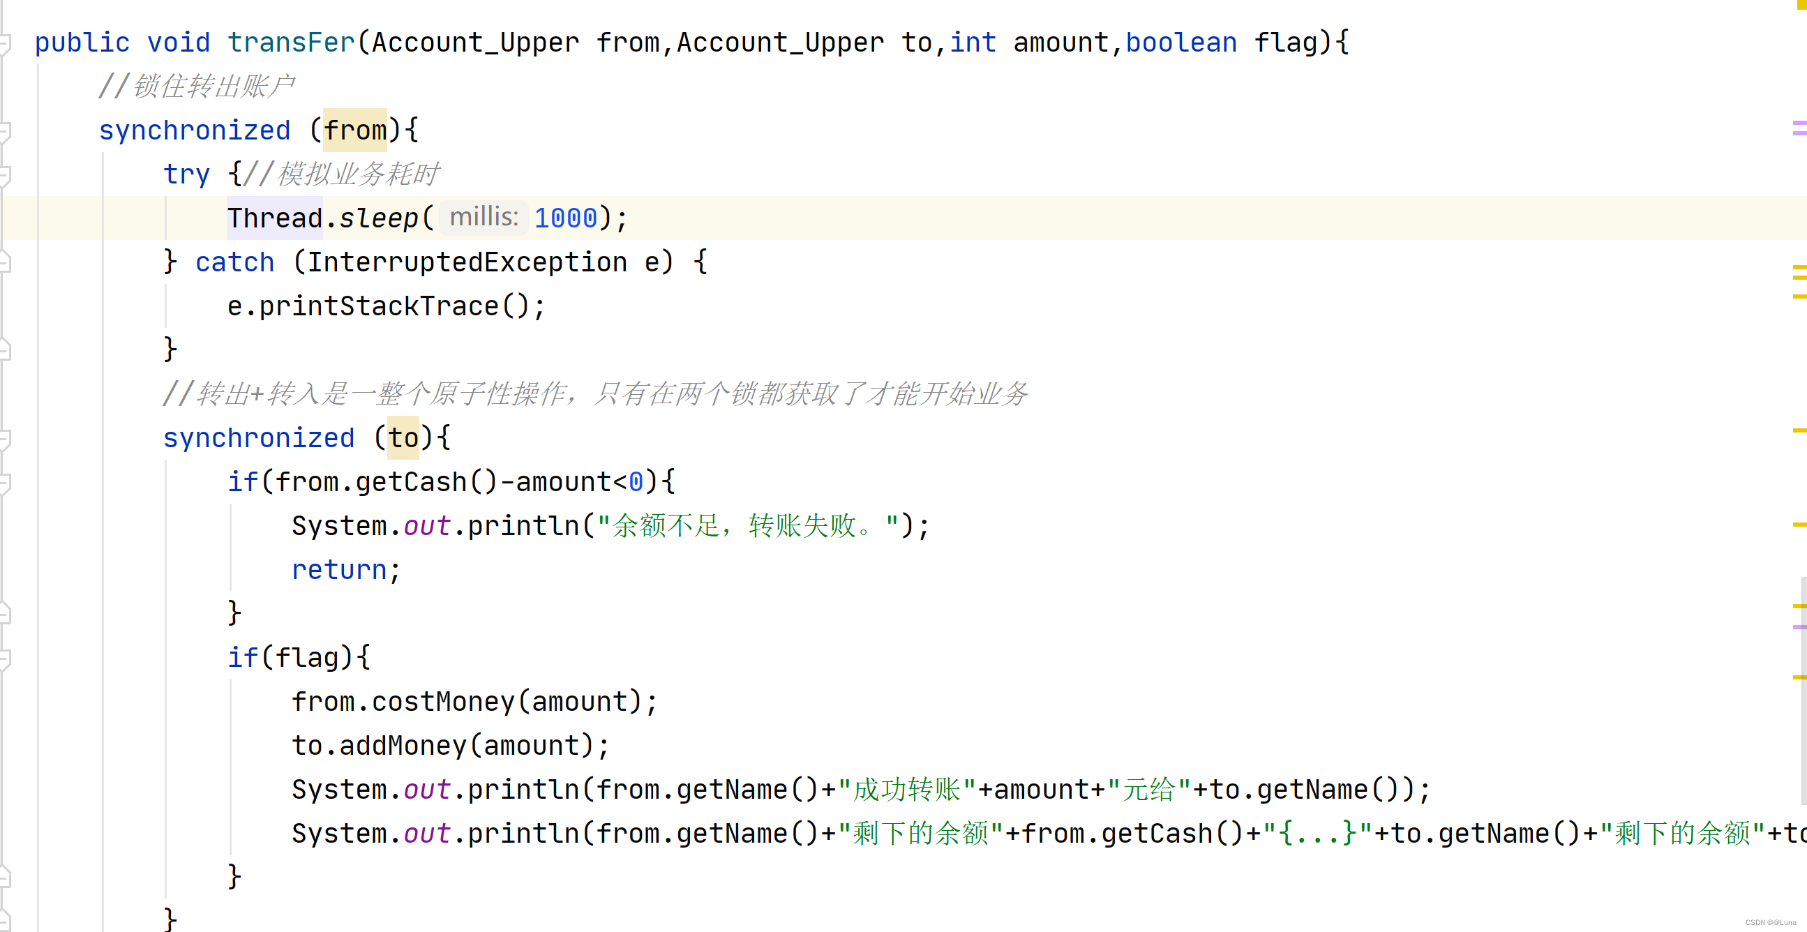Expand the folded {...} region in println string
Viewport: 1807px width, 932px height.
(1317, 834)
